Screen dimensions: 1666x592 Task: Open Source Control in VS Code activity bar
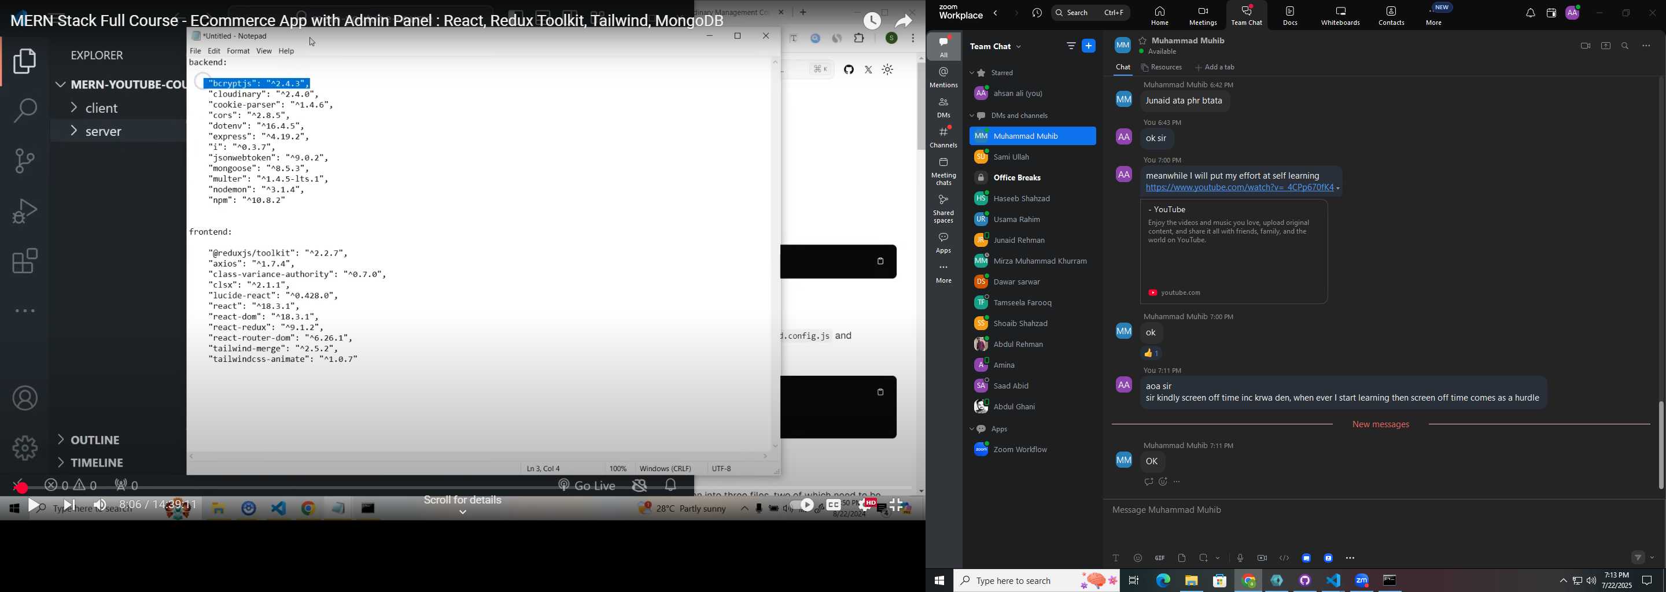(x=24, y=160)
